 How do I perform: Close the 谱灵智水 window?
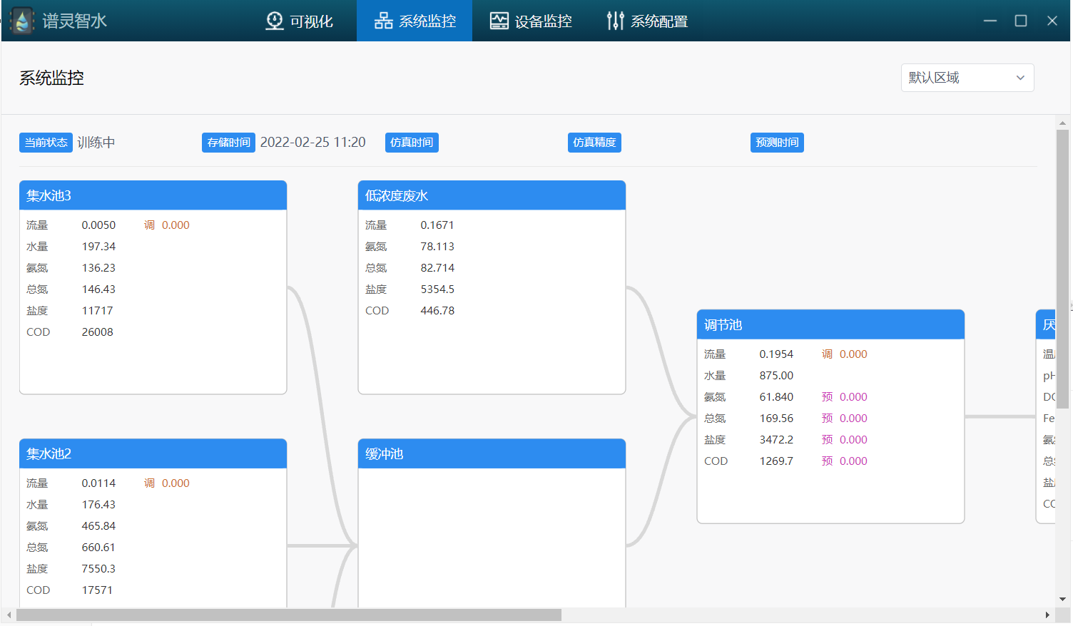[1052, 21]
